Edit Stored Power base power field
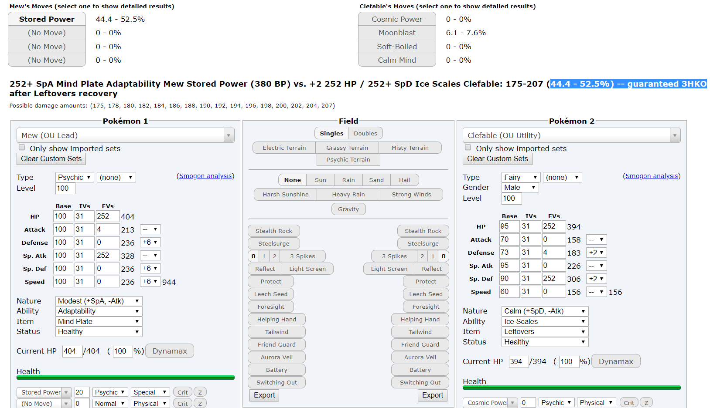Image resolution: width=710 pixels, height=408 pixels. 82,392
